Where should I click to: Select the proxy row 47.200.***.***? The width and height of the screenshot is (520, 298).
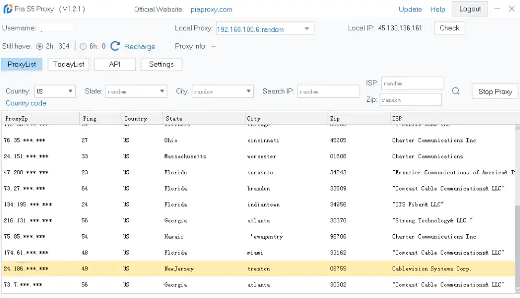pos(258,172)
